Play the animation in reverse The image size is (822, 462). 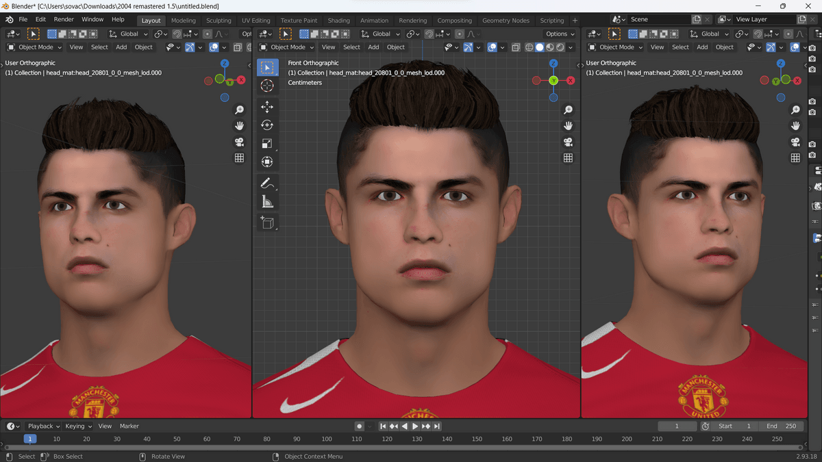coord(405,426)
